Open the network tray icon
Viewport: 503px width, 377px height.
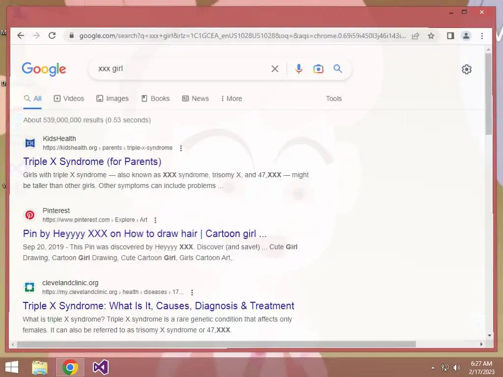tap(445, 367)
